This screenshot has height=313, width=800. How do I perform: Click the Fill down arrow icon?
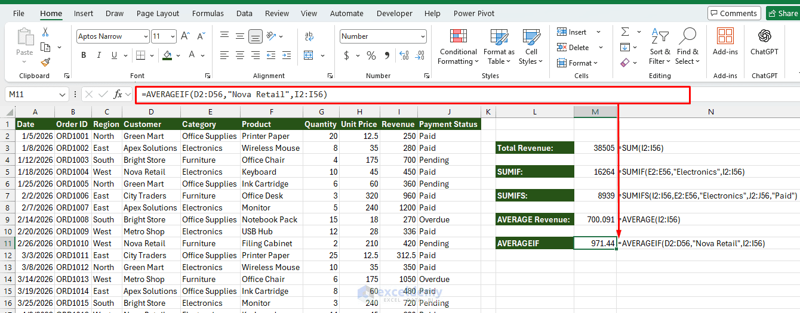[625, 47]
